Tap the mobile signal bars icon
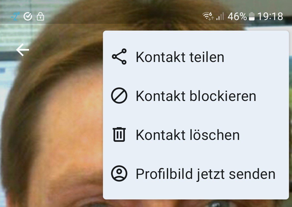292x207 pixels. (x=220, y=17)
